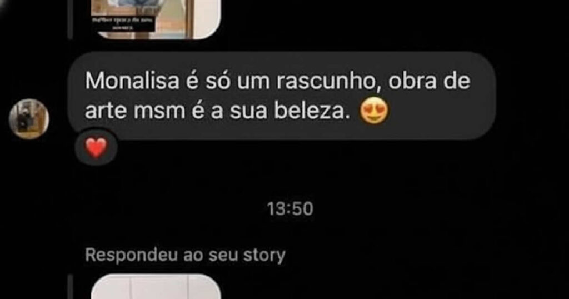Click the word 'arte' in the message
Image resolution: width=569 pixels, height=299 pixels.
(107, 112)
